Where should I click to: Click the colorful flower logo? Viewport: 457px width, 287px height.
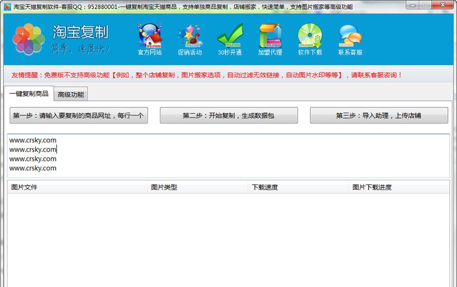pyautogui.click(x=28, y=39)
